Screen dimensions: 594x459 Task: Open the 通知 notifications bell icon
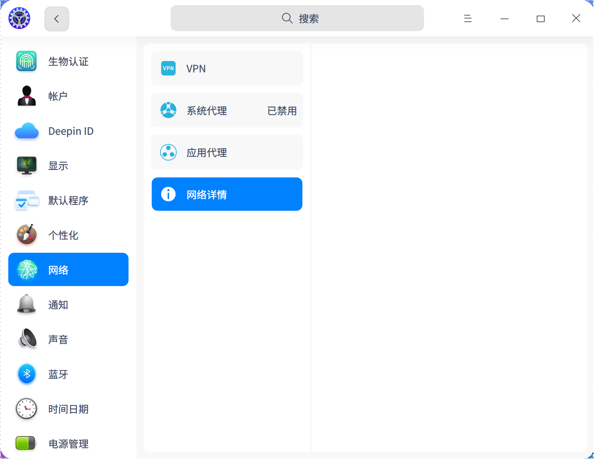coord(26,304)
